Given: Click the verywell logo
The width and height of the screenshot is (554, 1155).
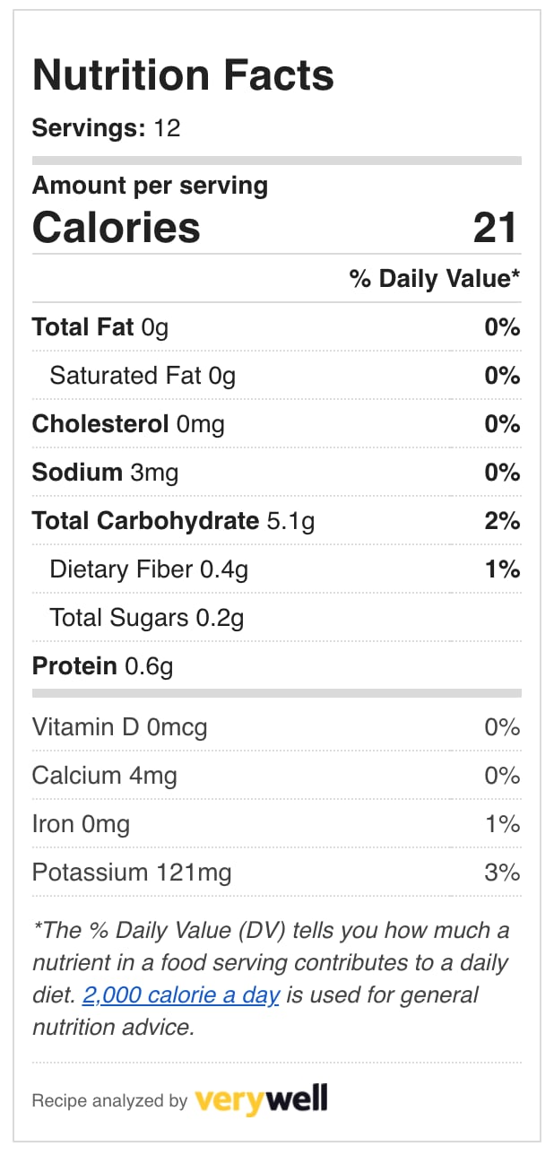Looking at the screenshot, I should click(x=261, y=1099).
